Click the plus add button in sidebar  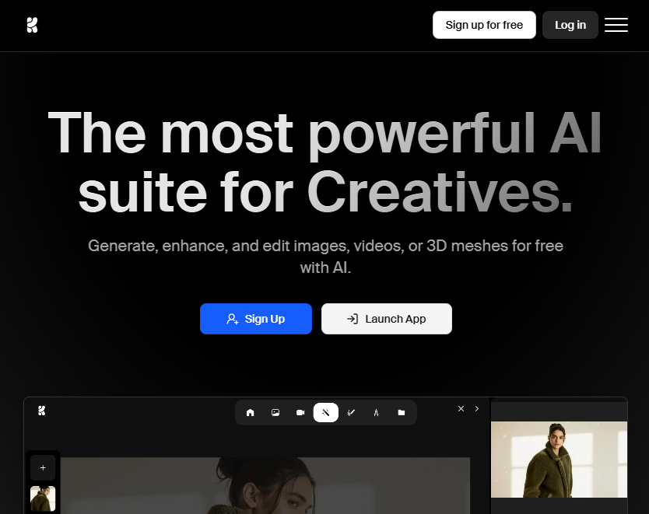[43, 468]
